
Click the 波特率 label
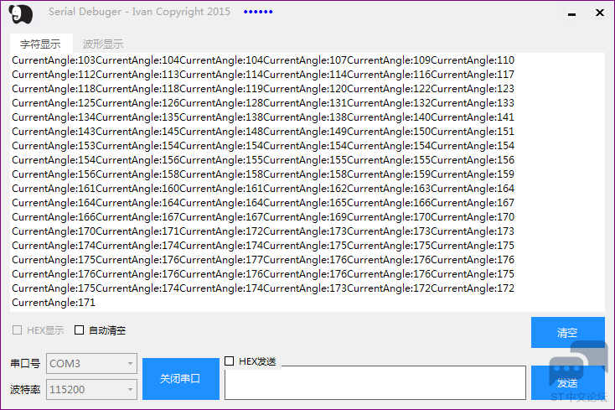click(25, 389)
